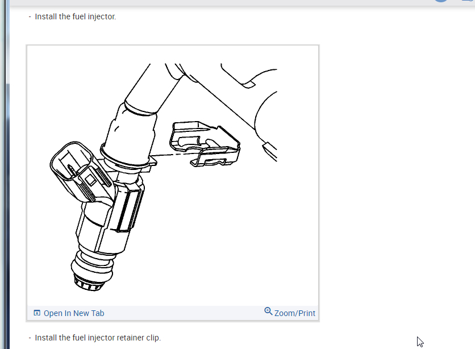The height and width of the screenshot is (349, 475).
Task: Click the retainer clip drawing in the diagram
Action: (205, 144)
